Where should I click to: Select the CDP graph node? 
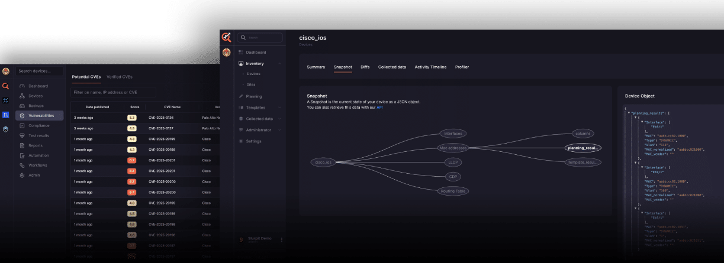click(x=453, y=176)
